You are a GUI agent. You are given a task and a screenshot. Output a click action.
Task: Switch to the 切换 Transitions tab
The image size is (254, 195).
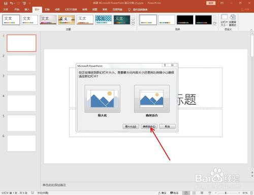[x=47, y=10]
